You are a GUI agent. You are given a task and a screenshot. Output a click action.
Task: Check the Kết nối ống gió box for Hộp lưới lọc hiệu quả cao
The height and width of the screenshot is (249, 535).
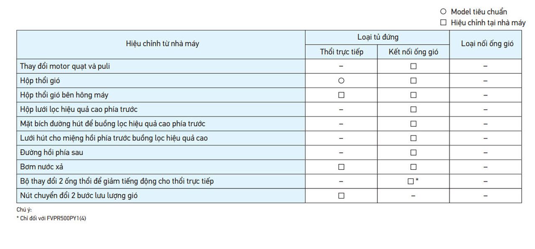point(413,109)
